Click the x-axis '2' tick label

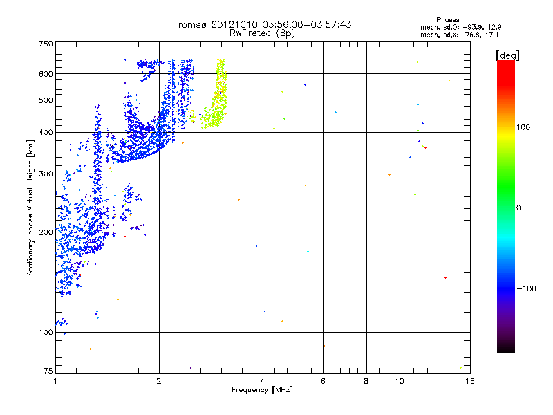(159, 381)
